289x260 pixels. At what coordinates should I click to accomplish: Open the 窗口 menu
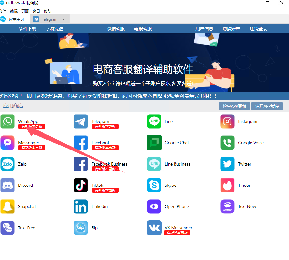tap(36, 11)
